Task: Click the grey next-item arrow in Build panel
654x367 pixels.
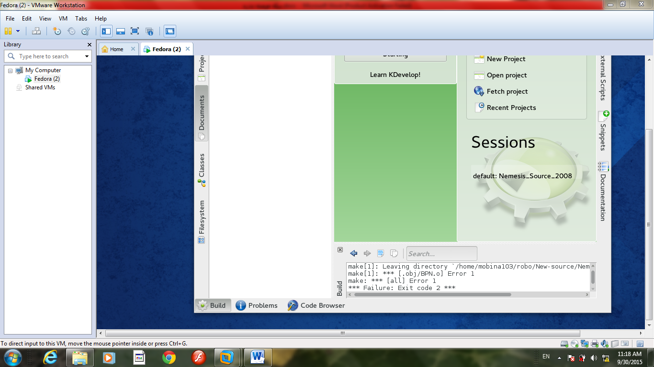Action: click(367, 253)
